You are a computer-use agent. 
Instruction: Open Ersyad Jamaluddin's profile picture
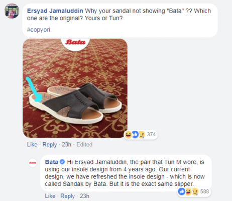coord(12,11)
